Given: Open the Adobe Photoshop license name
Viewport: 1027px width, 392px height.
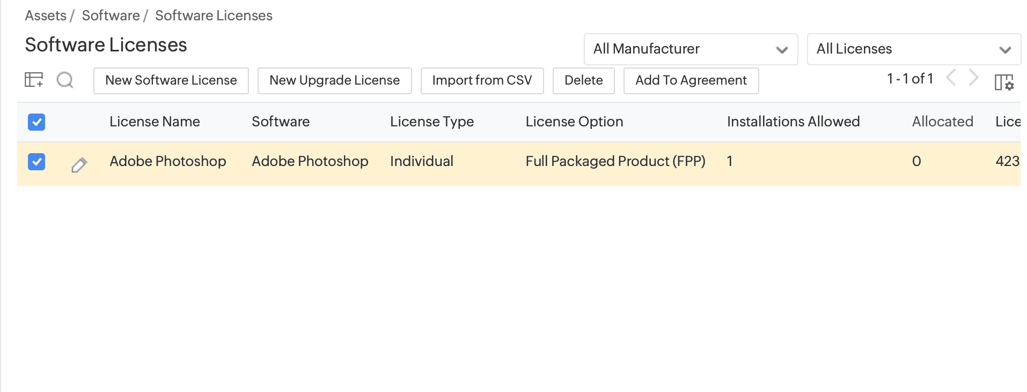Looking at the screenshot, I should [x=167, y=162].
